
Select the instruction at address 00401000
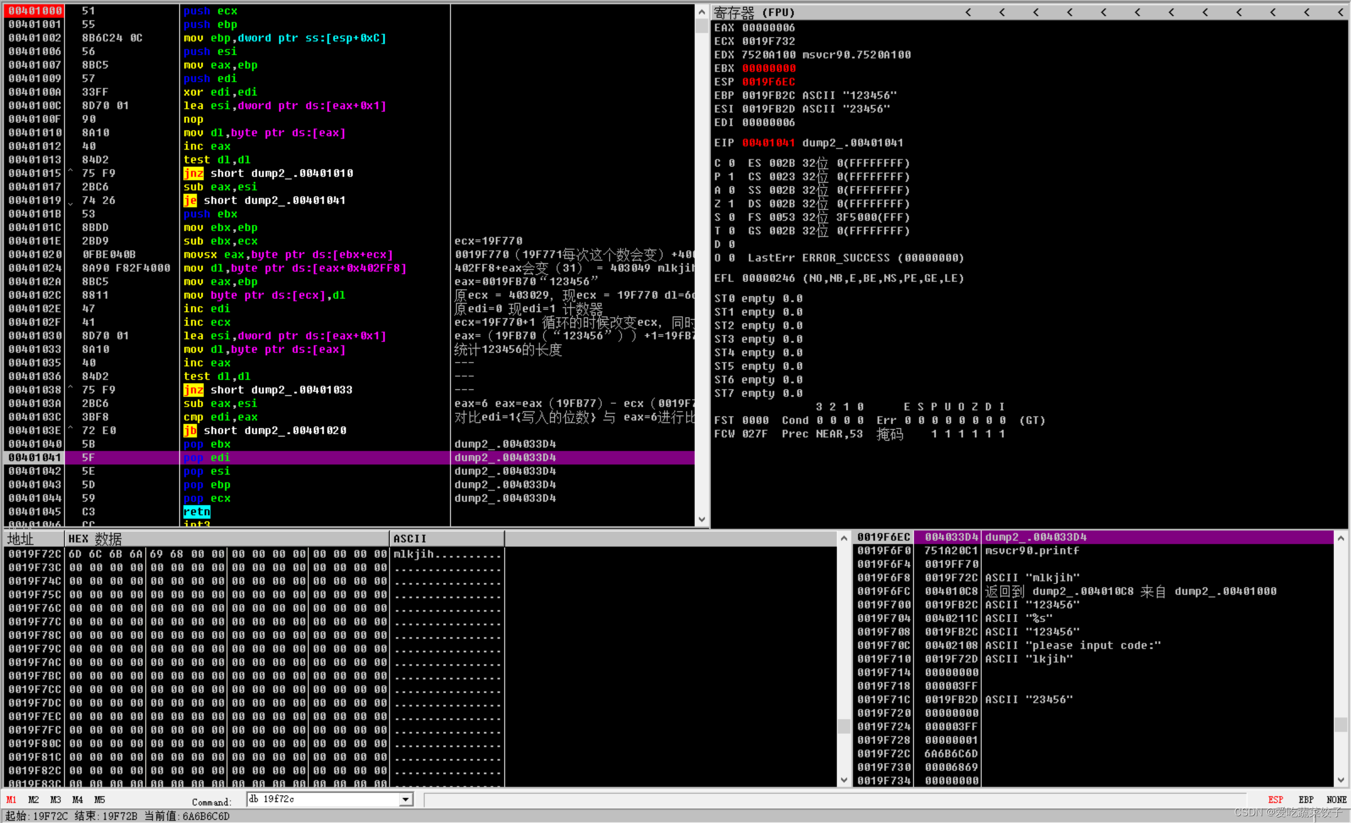pos(349,11)
